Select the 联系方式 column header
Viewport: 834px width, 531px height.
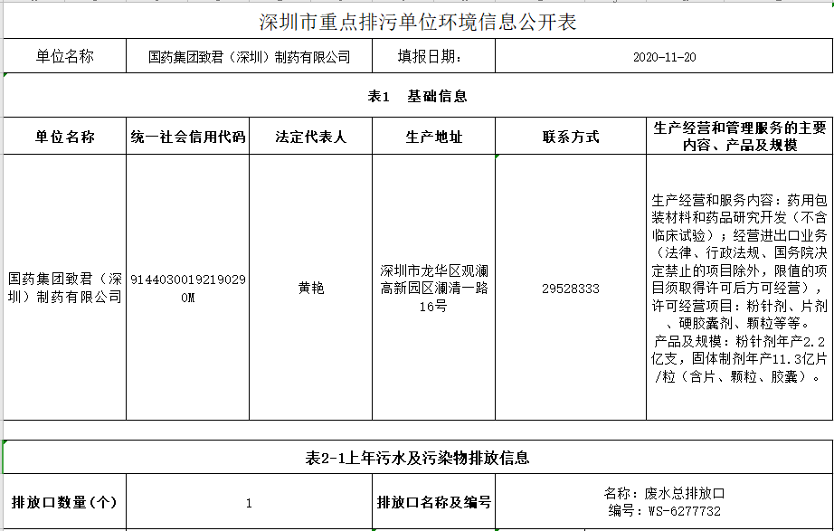point(570,137)
